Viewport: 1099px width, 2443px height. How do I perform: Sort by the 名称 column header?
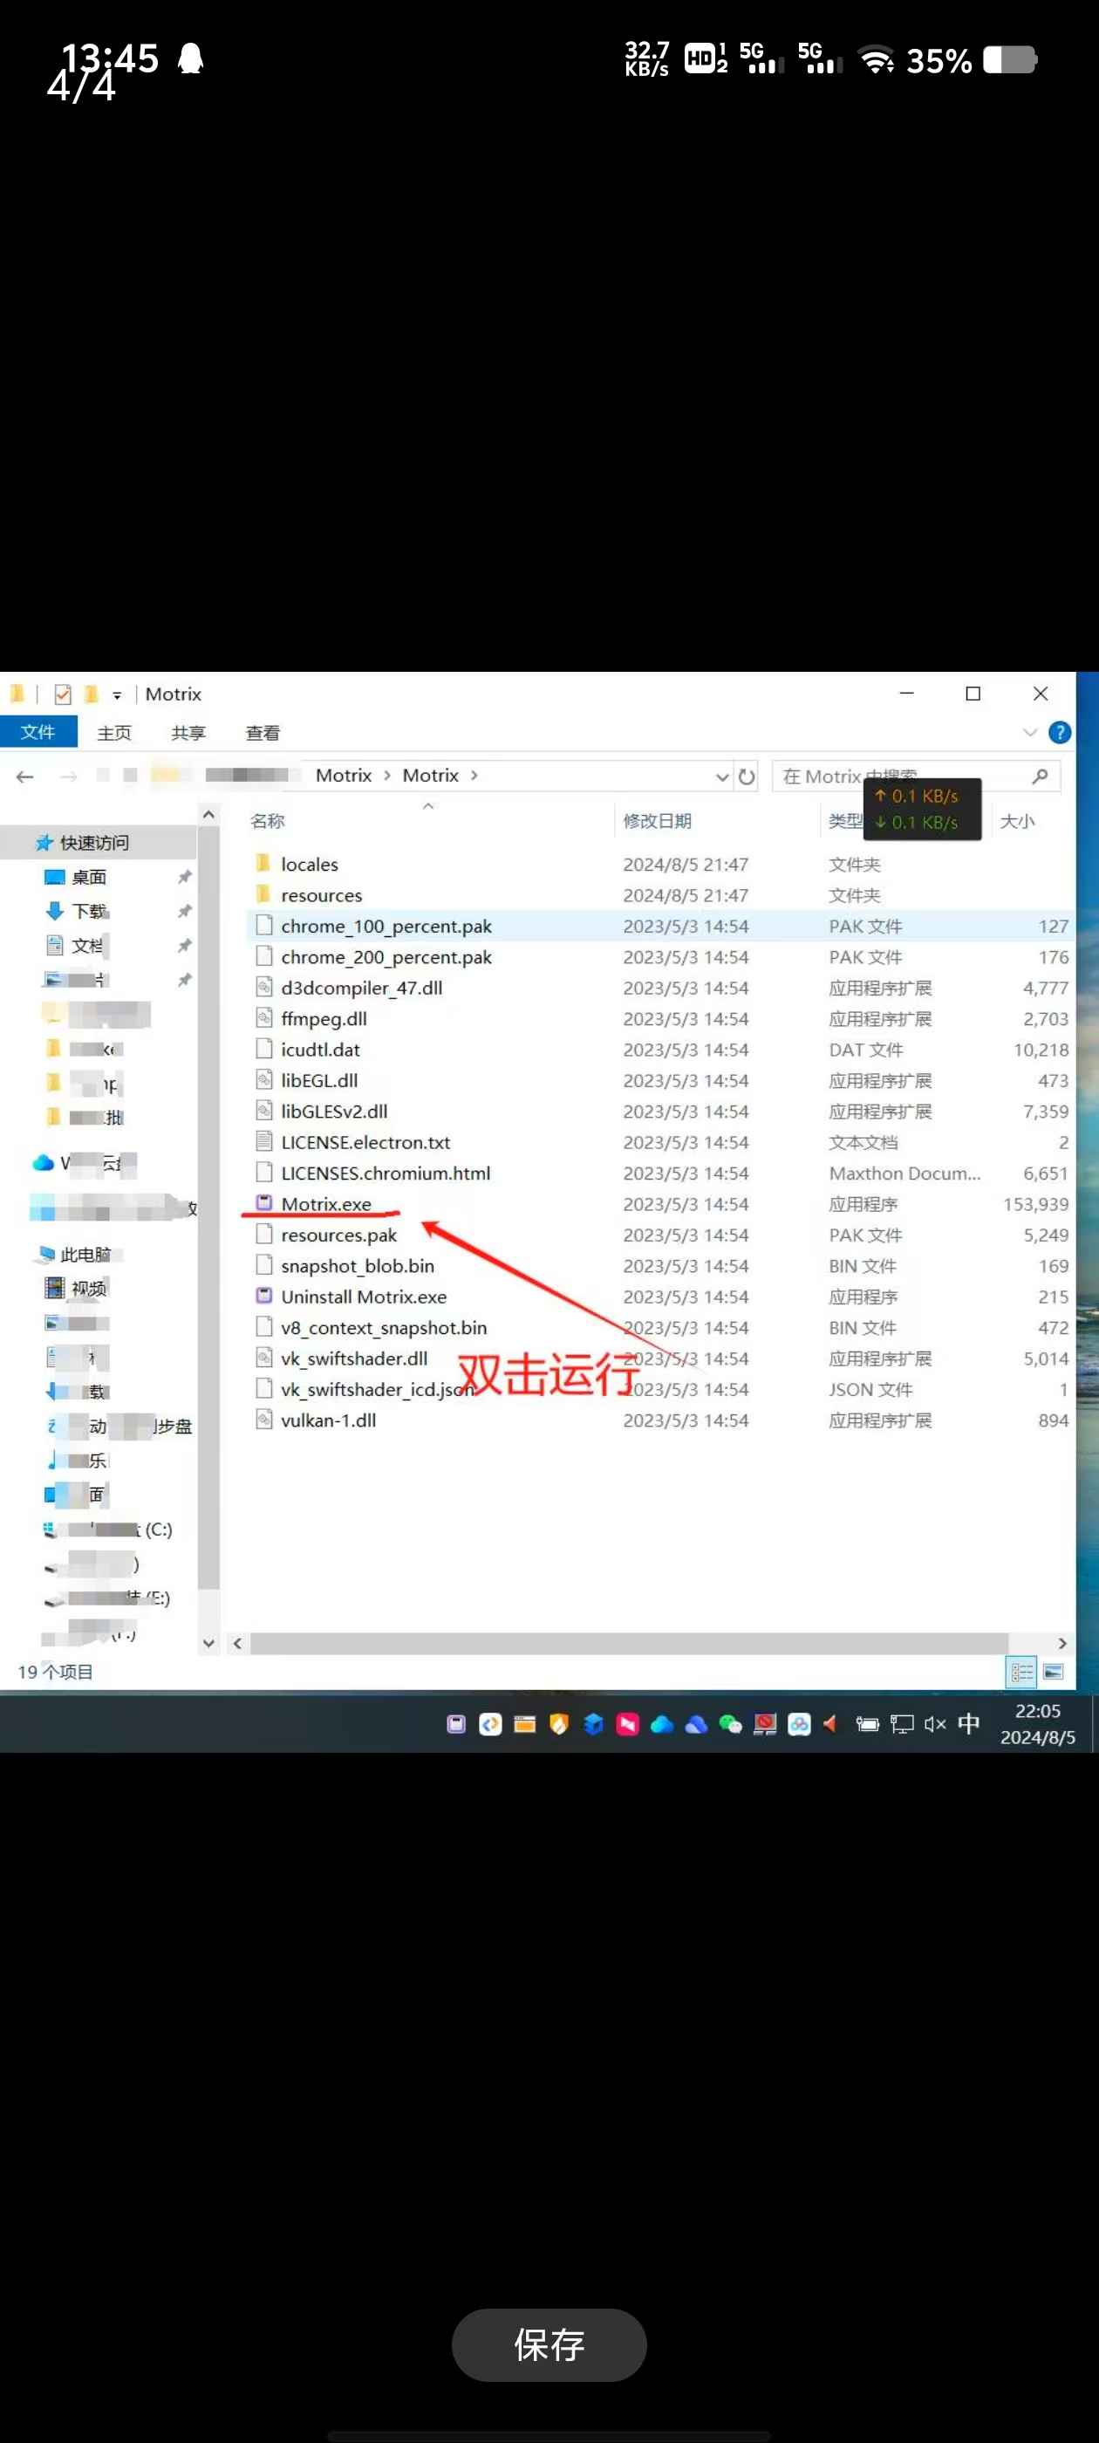point(268,821)
